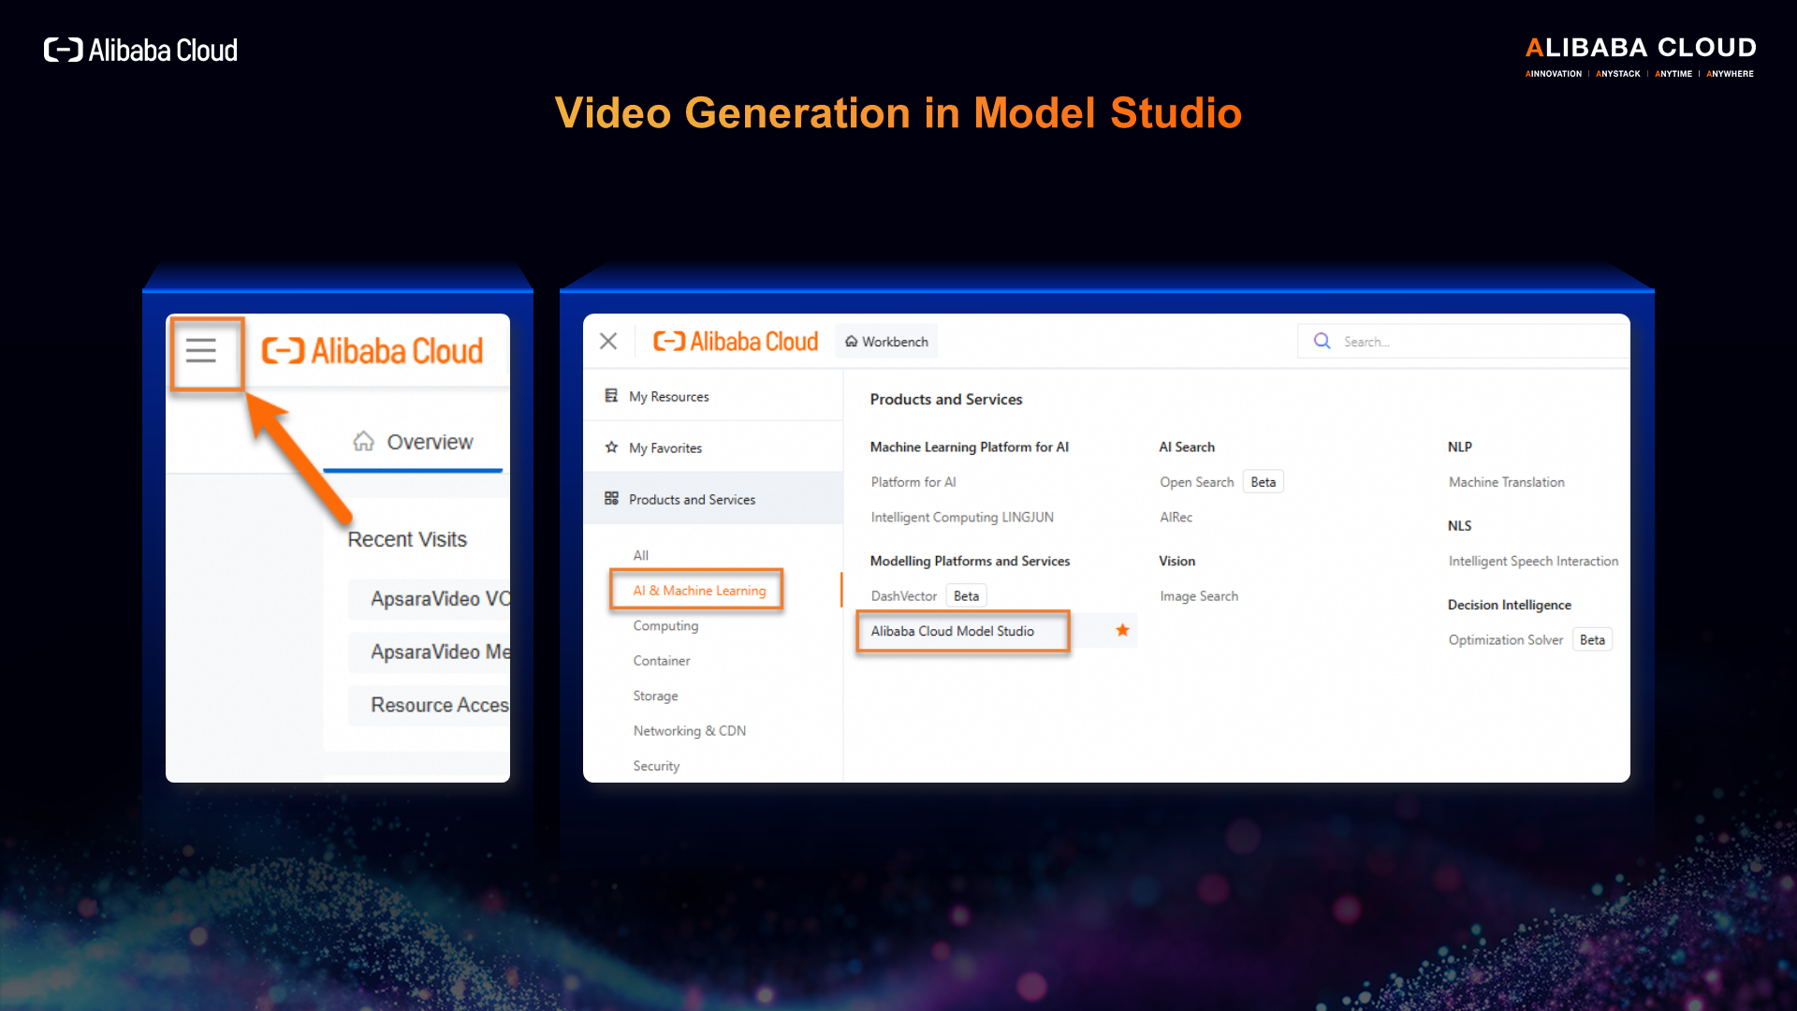Close the navigation menu with X icon

point(608,342)
